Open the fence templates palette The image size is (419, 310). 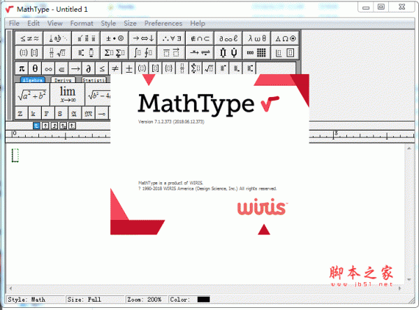point(29,52)
